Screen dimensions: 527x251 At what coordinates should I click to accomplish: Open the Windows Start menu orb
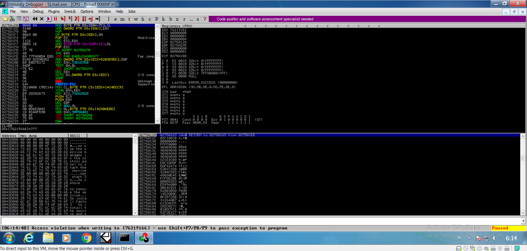coord(9,238)
